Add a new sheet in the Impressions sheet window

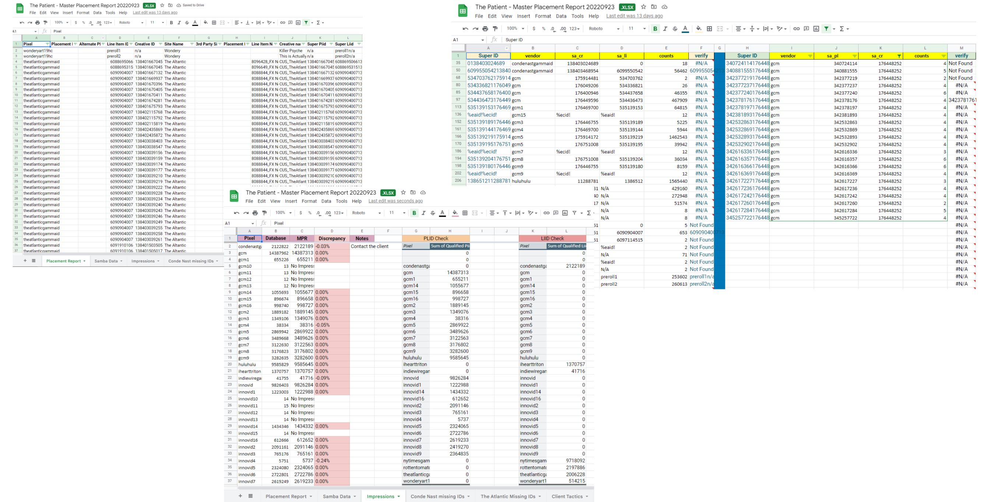[240, 496]
